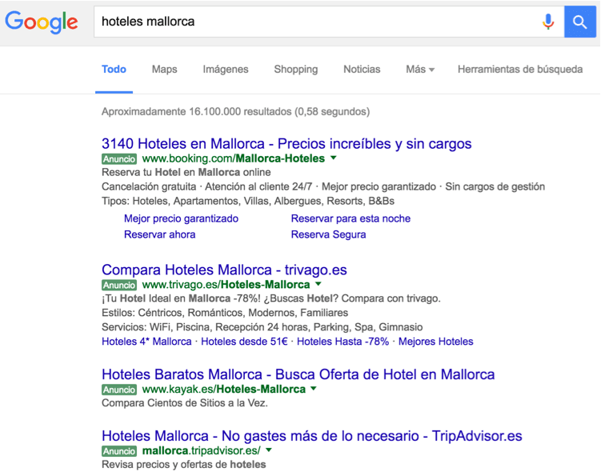This screenshot has height=476, width=601.
Task: Open the Imágenes tab
Action: [x=226, y=70]
